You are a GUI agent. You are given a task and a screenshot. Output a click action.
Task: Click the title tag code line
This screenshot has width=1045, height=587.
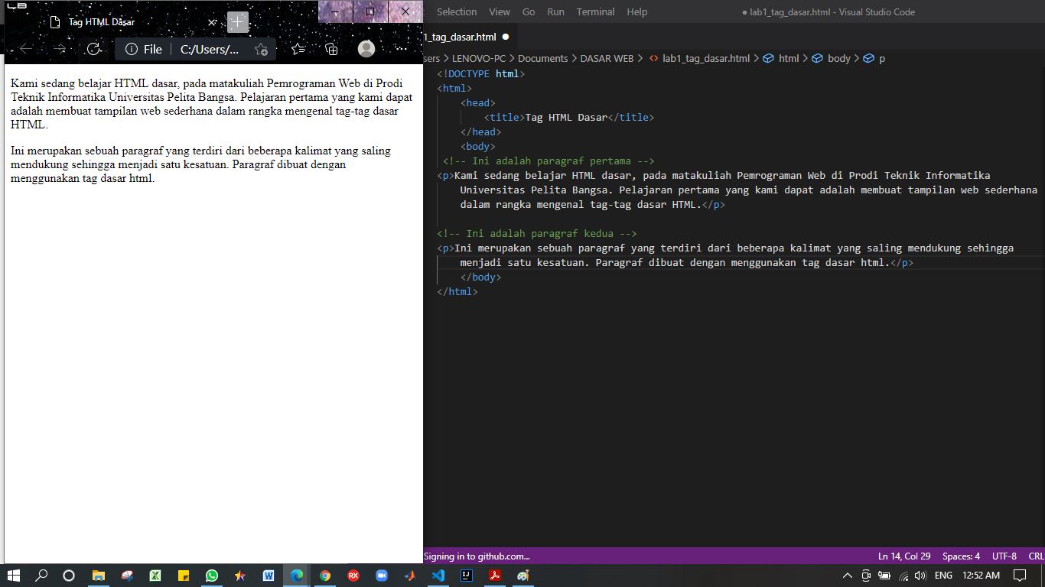569,117
